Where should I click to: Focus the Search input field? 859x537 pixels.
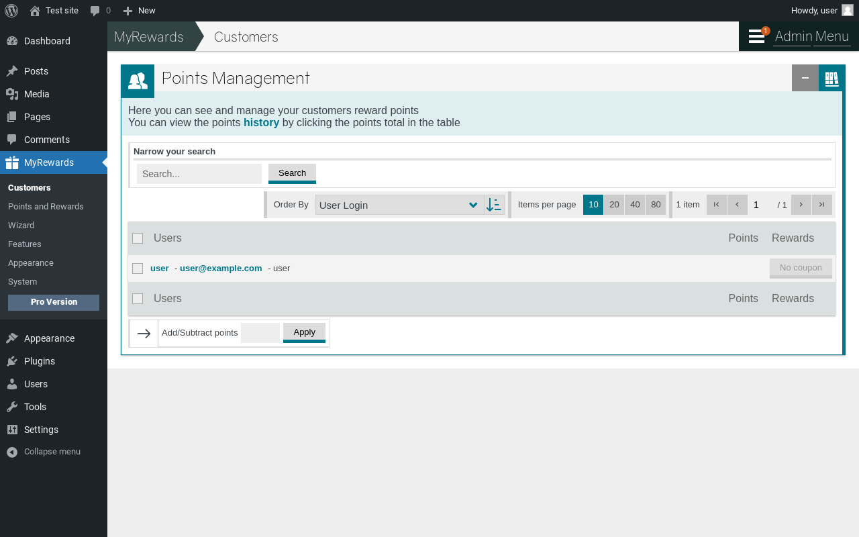point(199,174)
